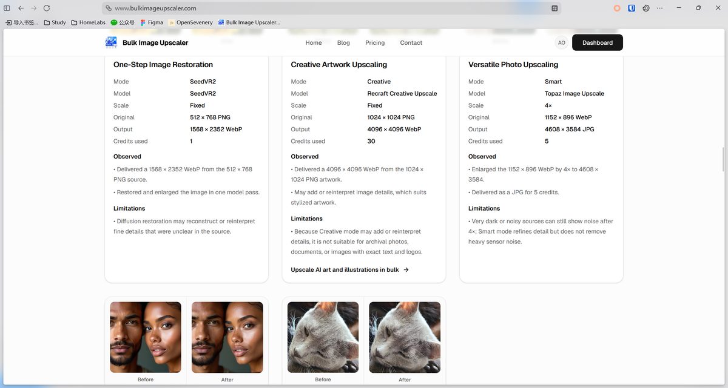
Task: Open the cookie extension icon
Action: [646, 8]
